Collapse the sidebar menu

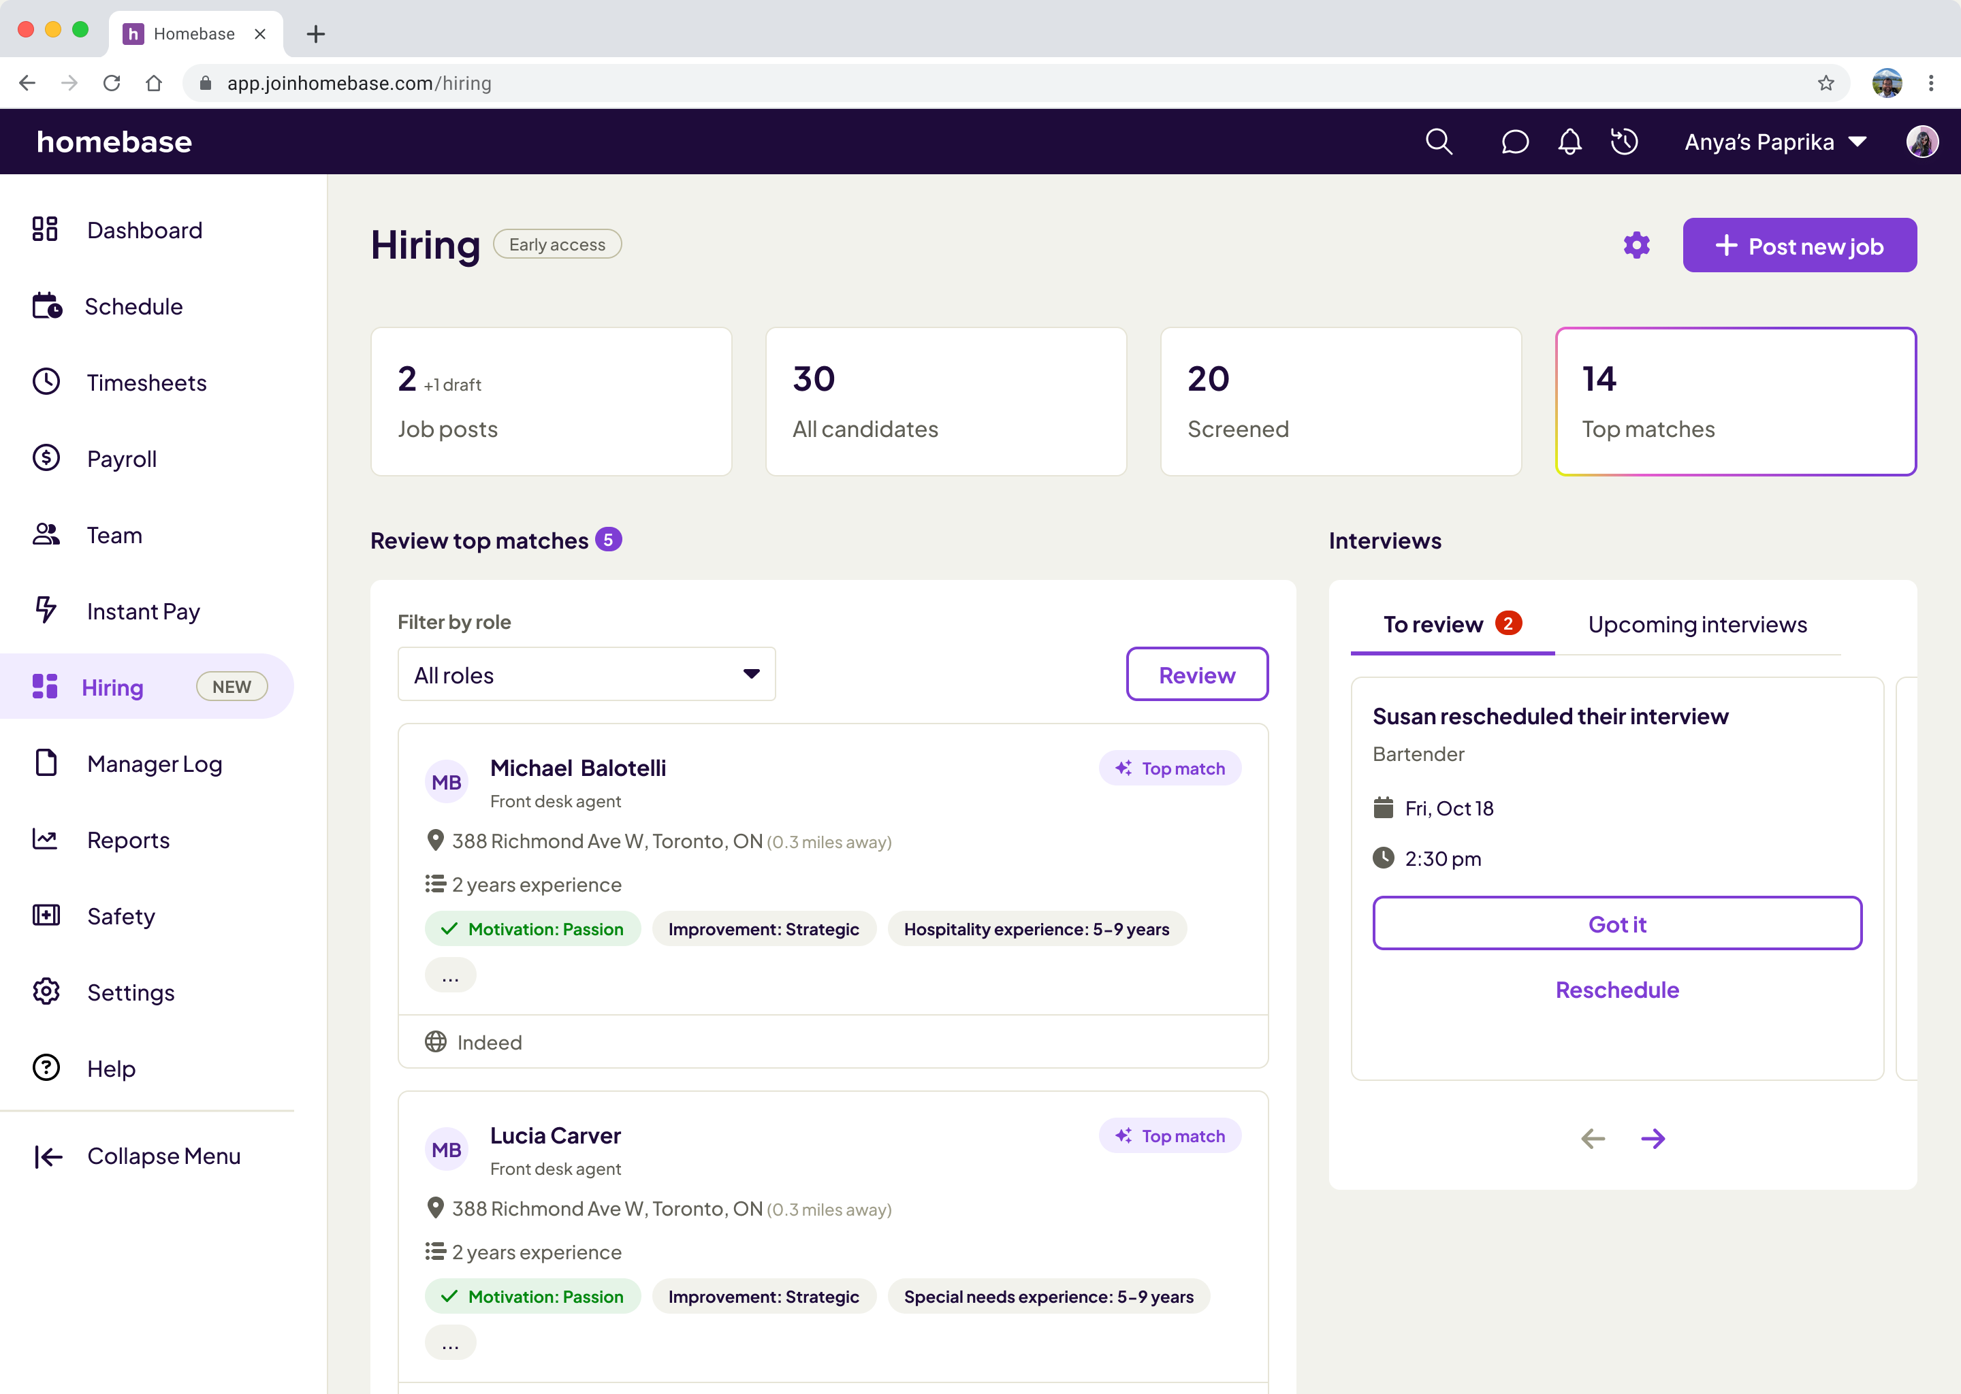pos(138,1156)
